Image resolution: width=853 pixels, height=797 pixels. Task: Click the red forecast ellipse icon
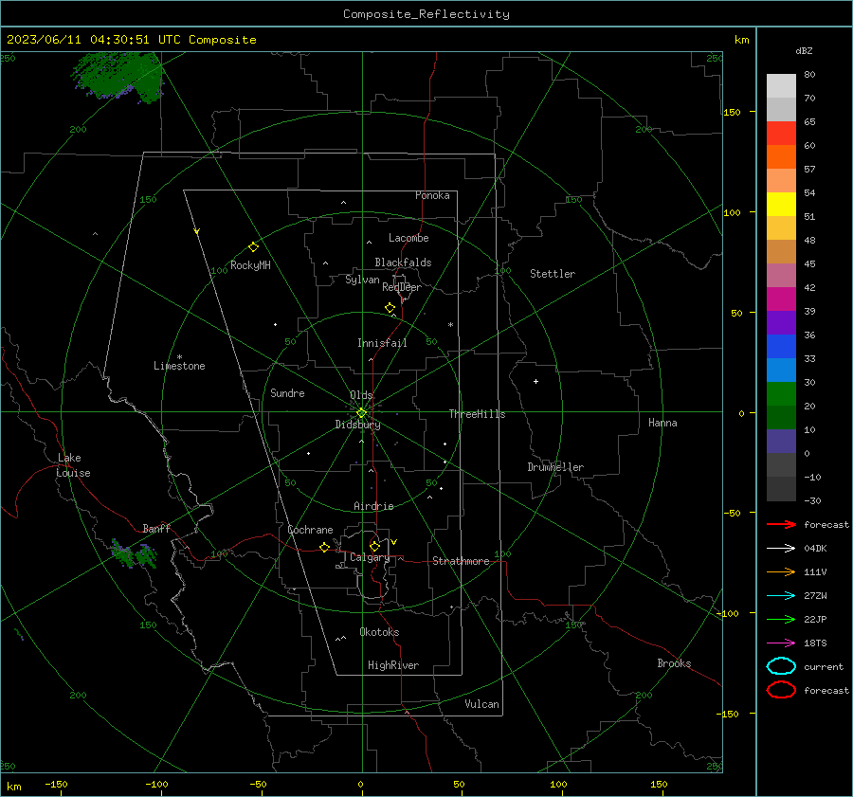781,690
